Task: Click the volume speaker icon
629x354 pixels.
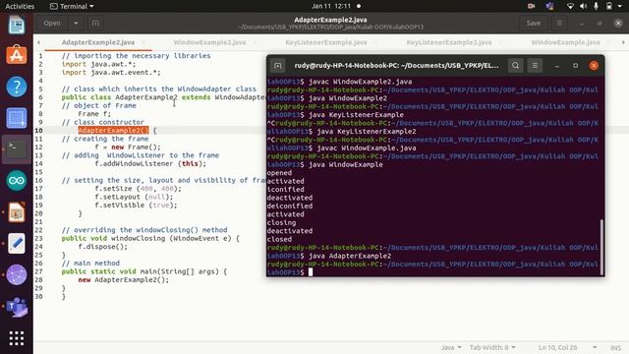Action: point(583,6)
